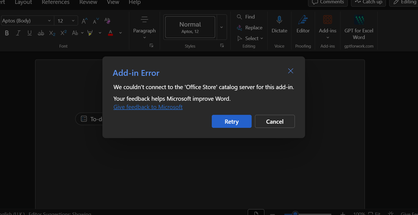The width and height of the screenshot is (418, 215).
Task: Apply italic formatting
Action: coord(18,33)
